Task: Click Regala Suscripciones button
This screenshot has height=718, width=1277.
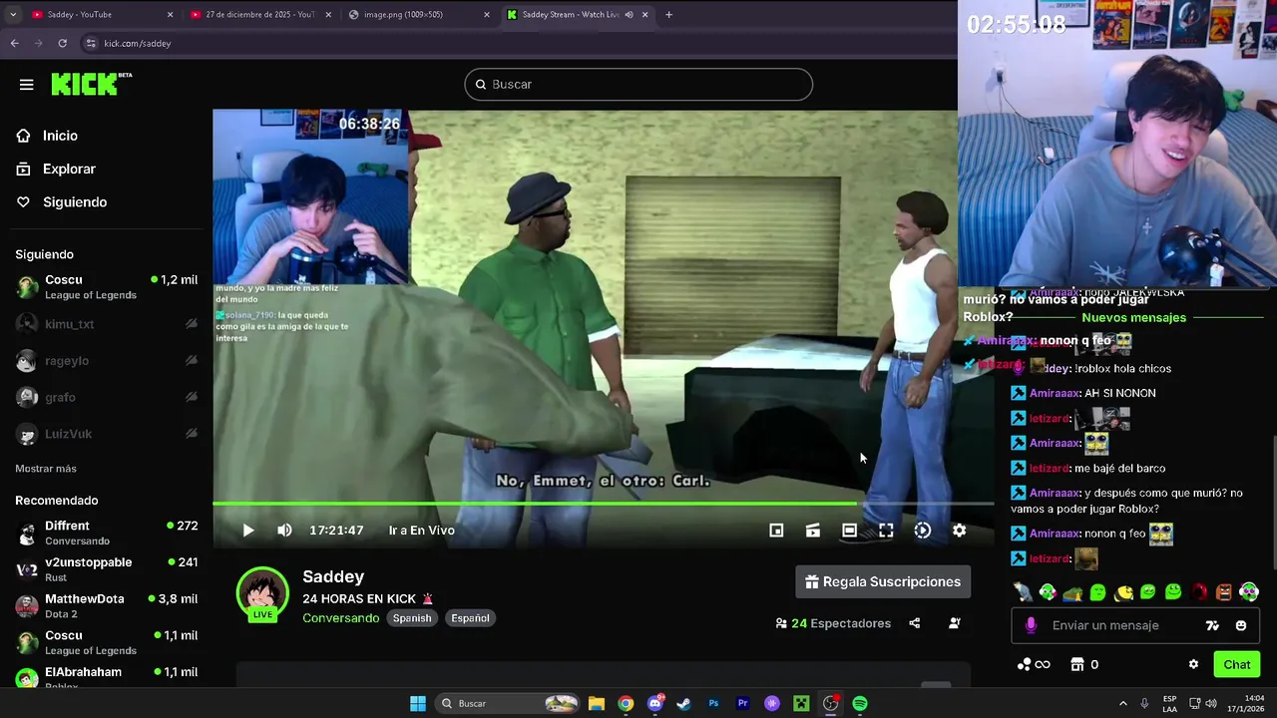Action: [883, 581]
